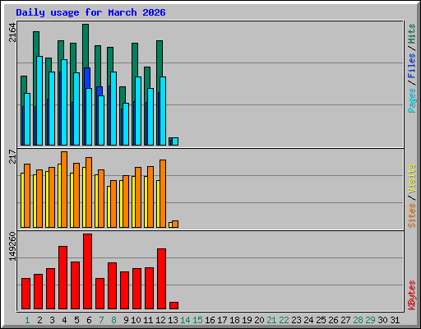The width and height of the screenshot is (421, 329).
Task: Click day label 7 on the axis
Action: (101, 320)
